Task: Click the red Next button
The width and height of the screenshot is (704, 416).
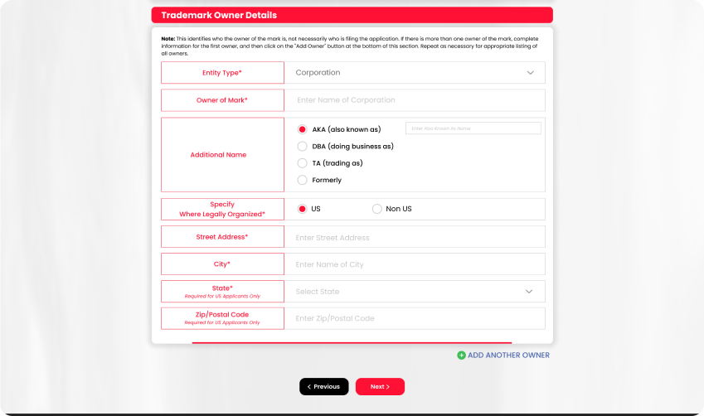Action: [380, 387]
